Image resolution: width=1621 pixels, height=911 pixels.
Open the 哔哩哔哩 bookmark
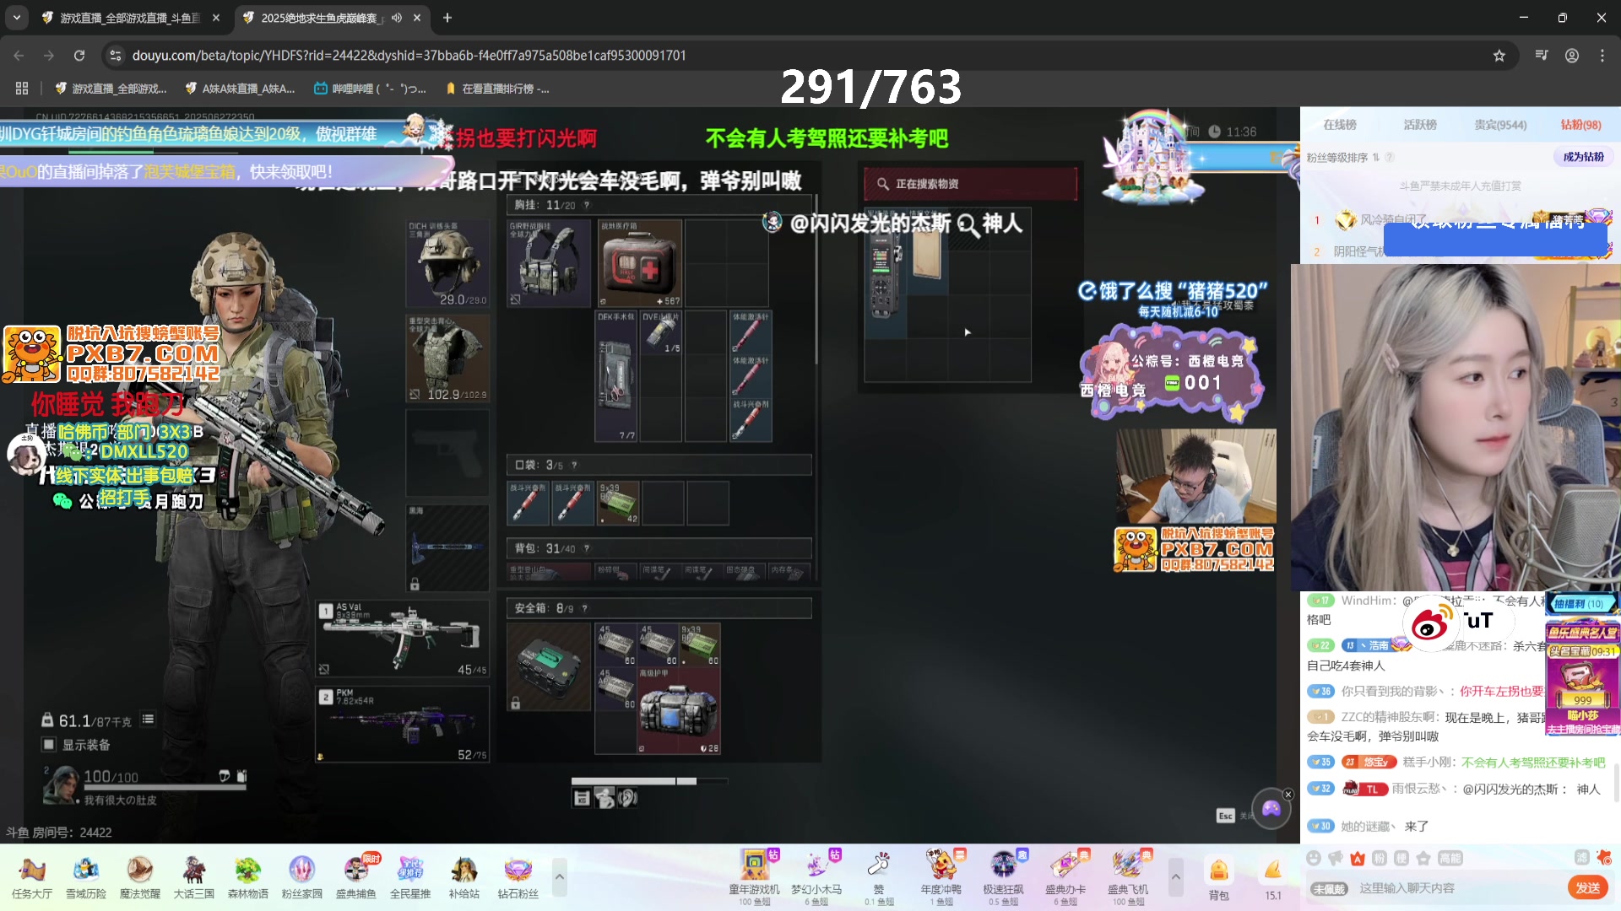tap(370, 89)
